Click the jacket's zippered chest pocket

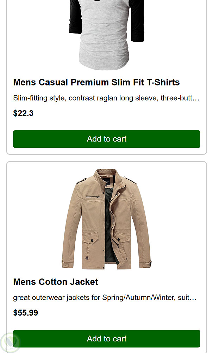click(93, 196)
